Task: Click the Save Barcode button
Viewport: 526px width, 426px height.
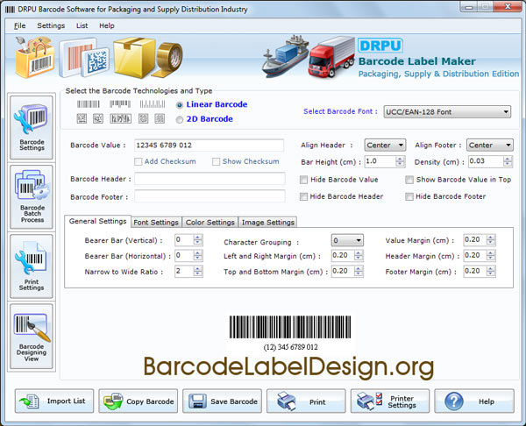Action: (x=222, y=401)
